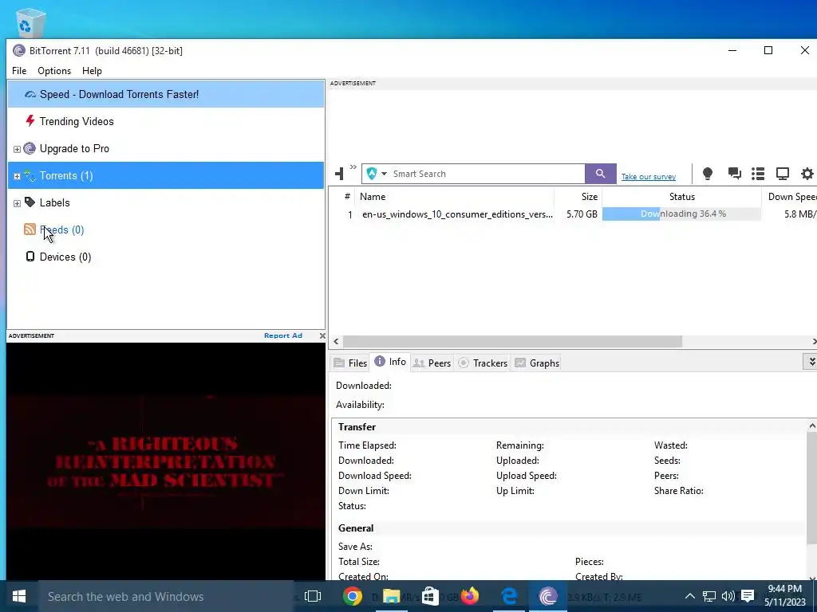Launch Google Chrome from taskbar

352,596
